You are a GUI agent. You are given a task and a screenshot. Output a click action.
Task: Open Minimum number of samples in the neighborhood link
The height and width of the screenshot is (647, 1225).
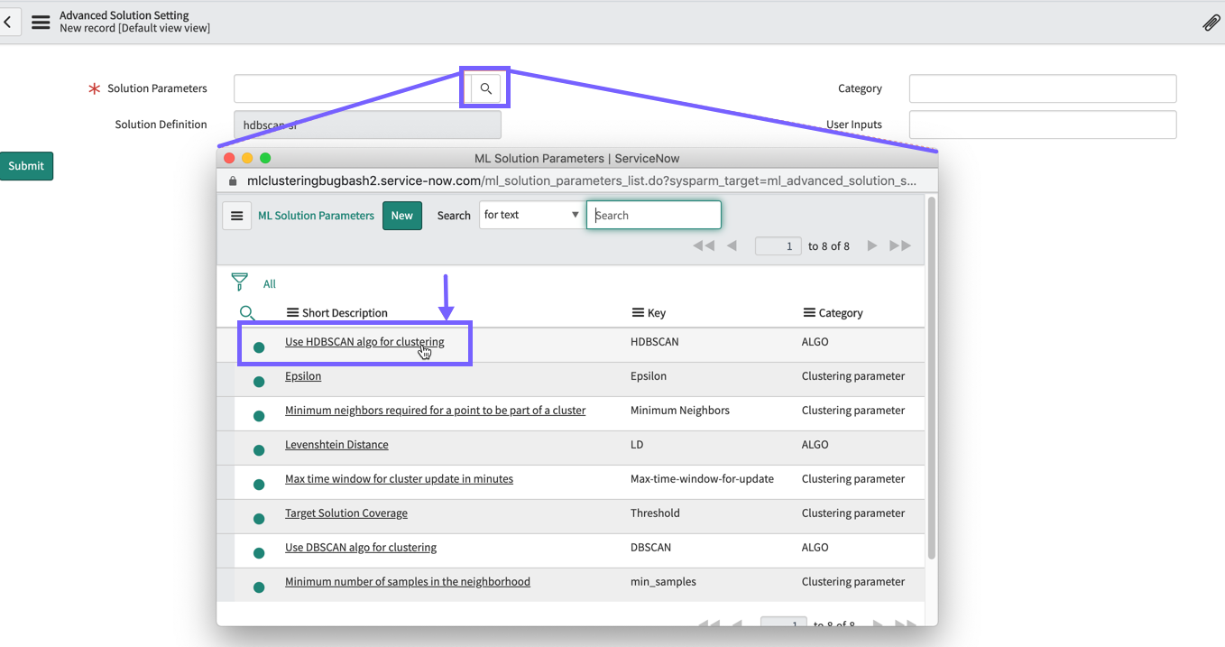408,582
